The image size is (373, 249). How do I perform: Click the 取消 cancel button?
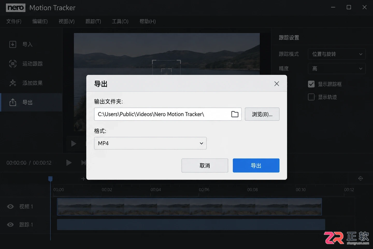click(x=205, y=165)
